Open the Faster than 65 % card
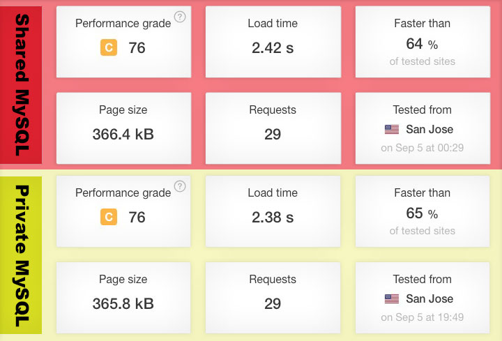This screenshot has width=502, height=341. tap(423, 211)
